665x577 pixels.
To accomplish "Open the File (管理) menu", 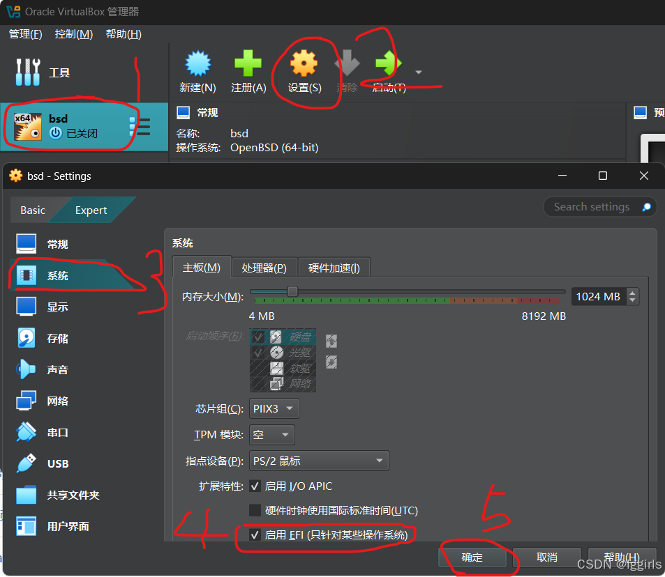I will 25,34.
